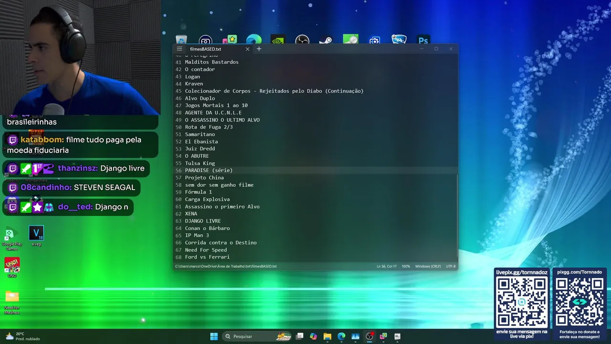Open the UNO desktop shortcut

(12, 267)
